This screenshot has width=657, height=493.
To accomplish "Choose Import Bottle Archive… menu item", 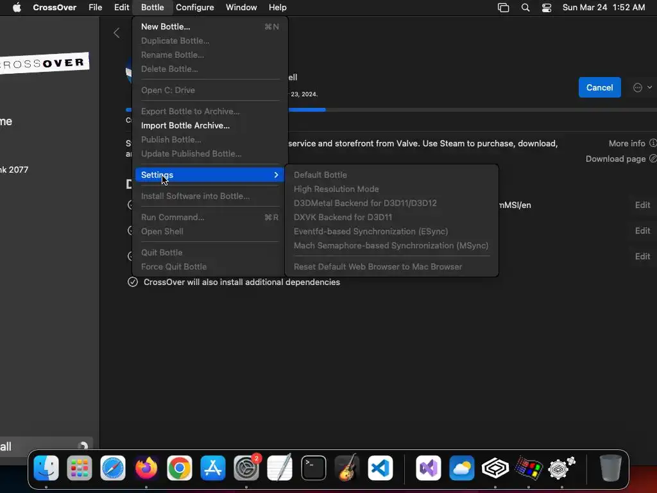I will 210,125.
